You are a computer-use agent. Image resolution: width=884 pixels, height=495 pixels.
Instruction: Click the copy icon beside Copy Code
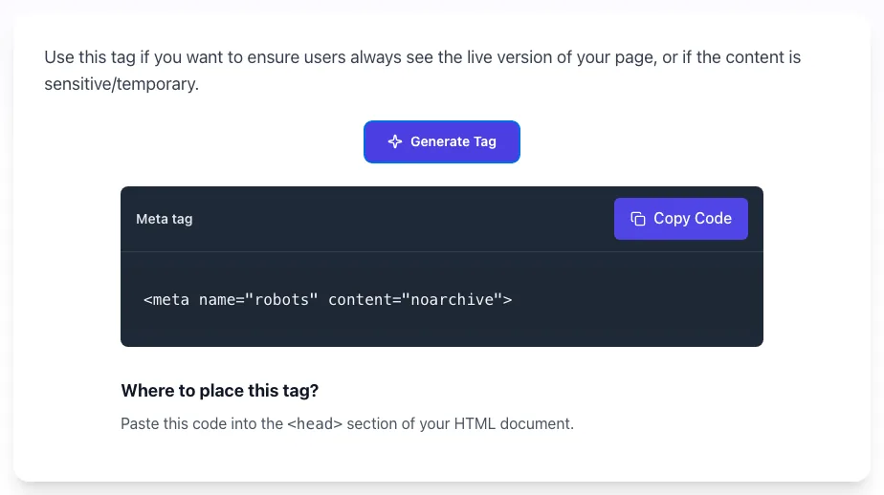coord(637,219)
